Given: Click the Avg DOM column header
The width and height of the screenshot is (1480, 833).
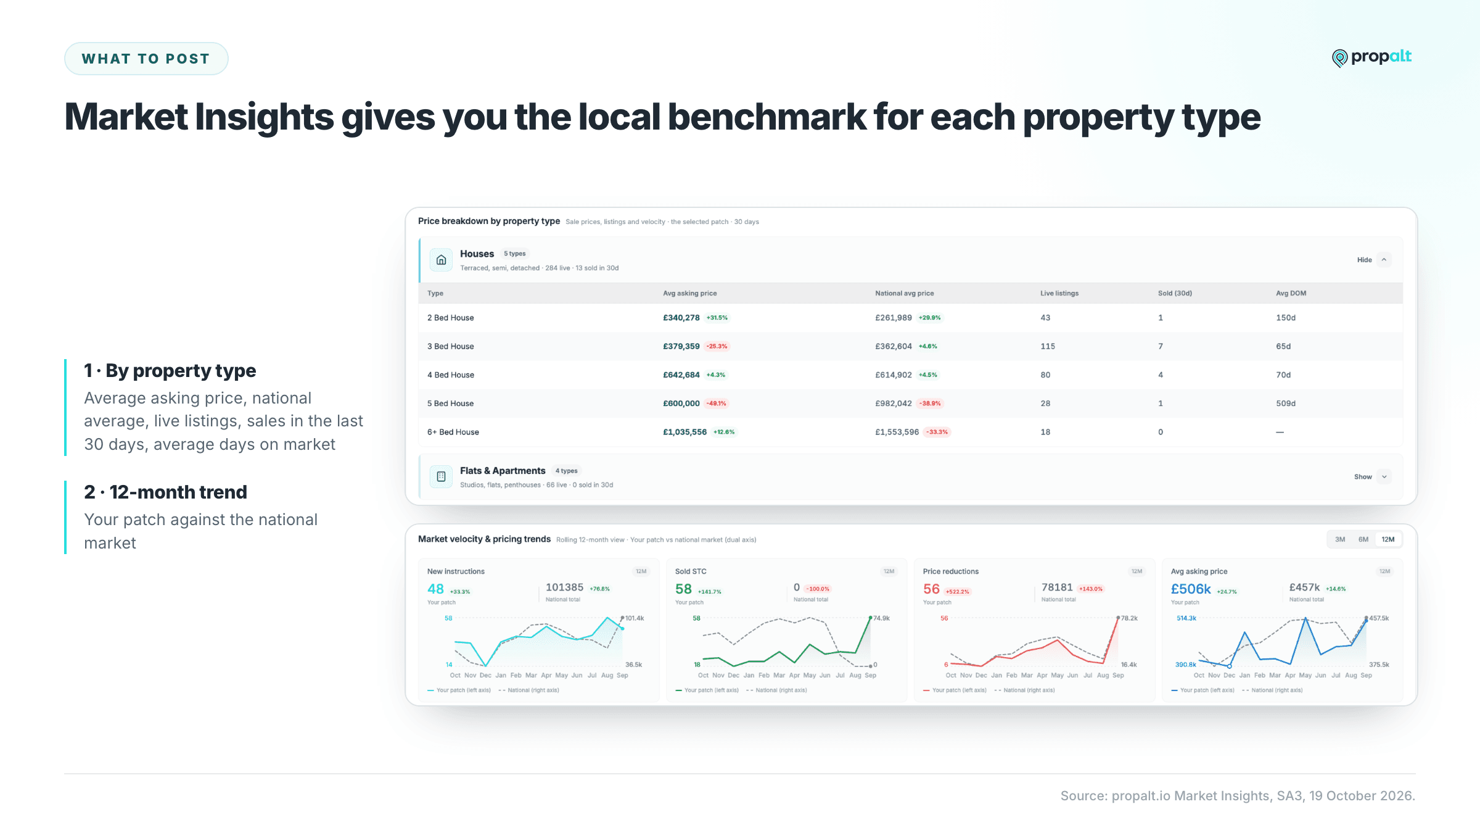Looking at the screenshot, I should pyautogui.click(x=1291, y=293).
